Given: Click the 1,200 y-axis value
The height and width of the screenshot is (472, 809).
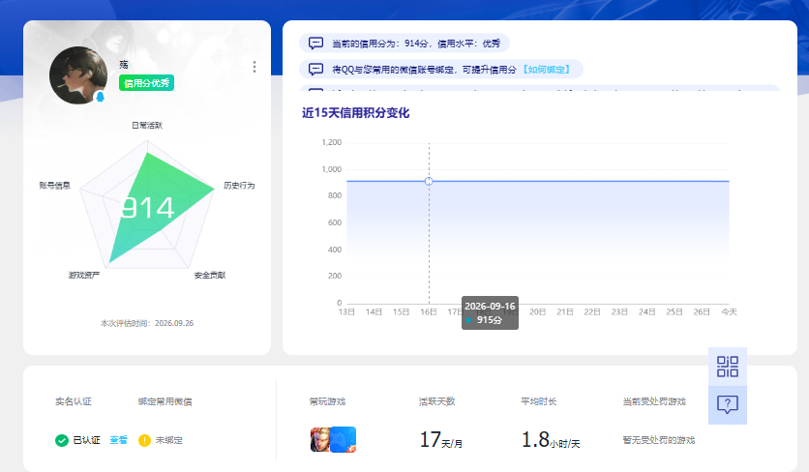Looking at the screenshot, I should pos(332,142).
